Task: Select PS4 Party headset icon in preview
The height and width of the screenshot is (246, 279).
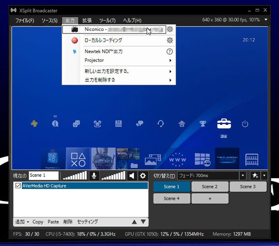Action: (x=161, y=123)
